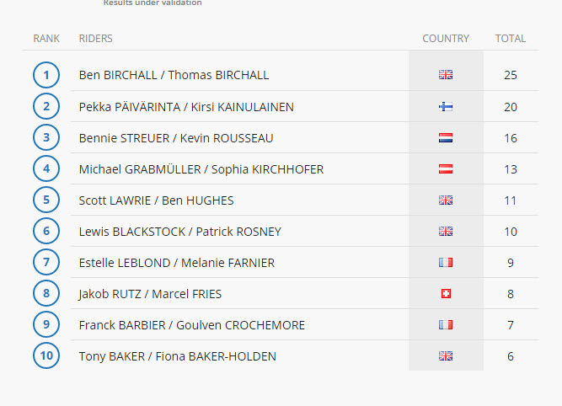Click the TOTAL column header
The height and width of the screenshot is (406, 562).
(511, 39)
